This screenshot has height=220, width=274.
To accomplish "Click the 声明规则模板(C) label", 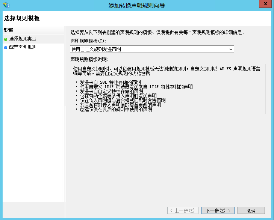I will click(x=88, y=41).
